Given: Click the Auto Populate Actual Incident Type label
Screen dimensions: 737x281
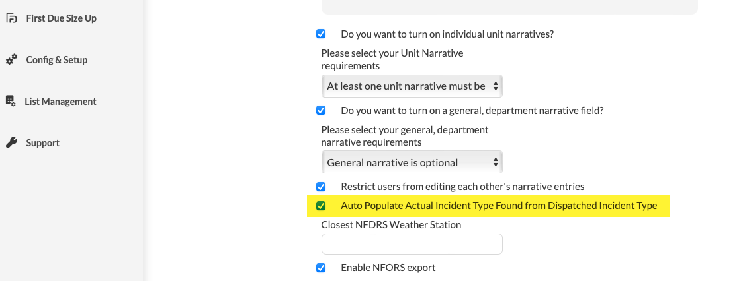Looking at the screenshot, I should [x=499, y=206].
